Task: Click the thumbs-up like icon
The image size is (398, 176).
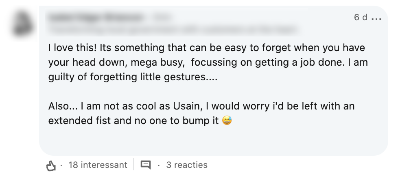Action: click(x=51, y=165)
